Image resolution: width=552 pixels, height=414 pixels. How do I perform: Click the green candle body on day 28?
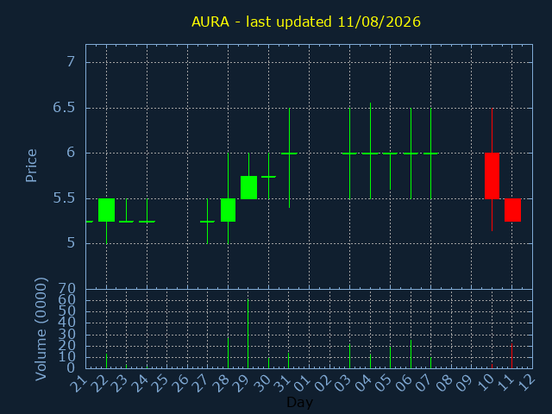point(228,210)
